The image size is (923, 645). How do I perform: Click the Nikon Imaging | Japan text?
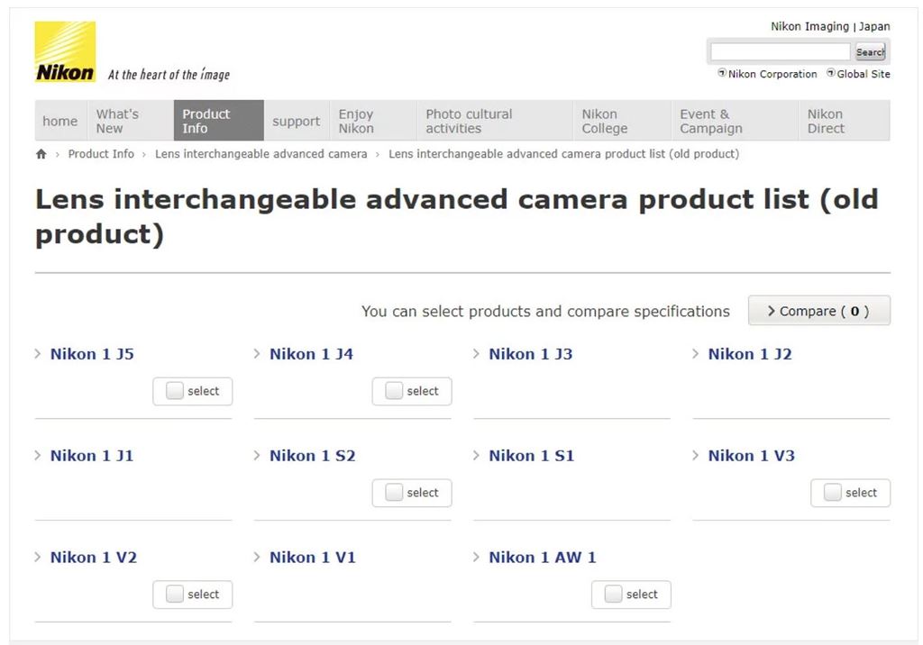pyautogui.click(x=830, y=26)
